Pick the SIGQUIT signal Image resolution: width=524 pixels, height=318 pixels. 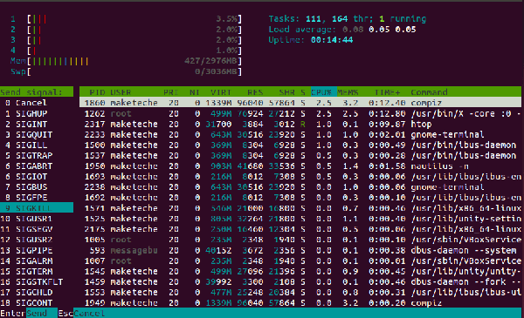37,134
